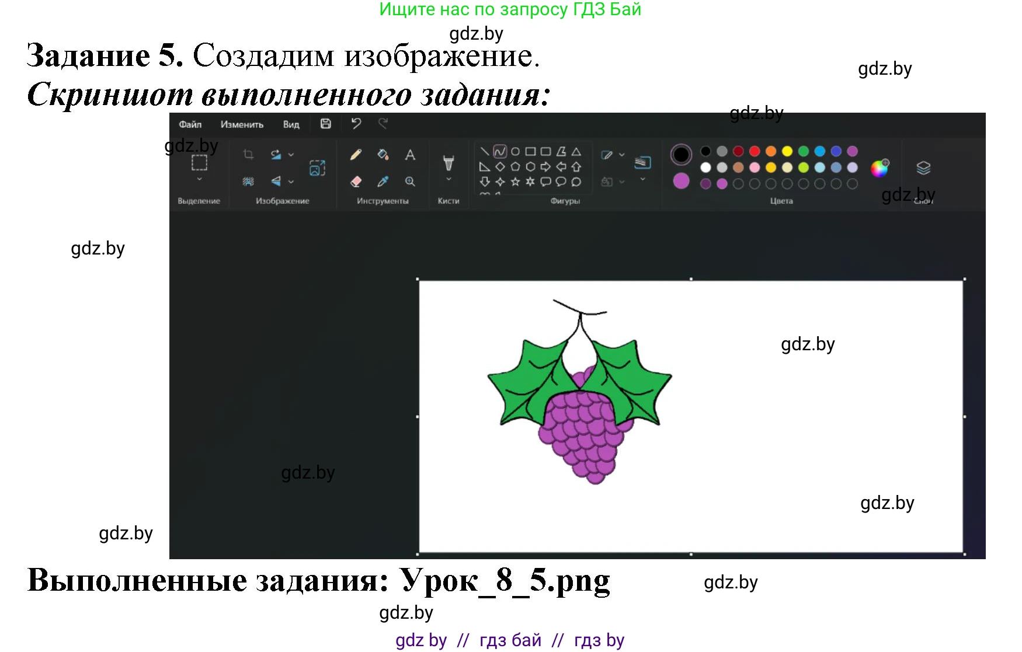Expand the Selection tool dropdown arrow
This screenshot has width=1022, height=652.
coord(199,179)
